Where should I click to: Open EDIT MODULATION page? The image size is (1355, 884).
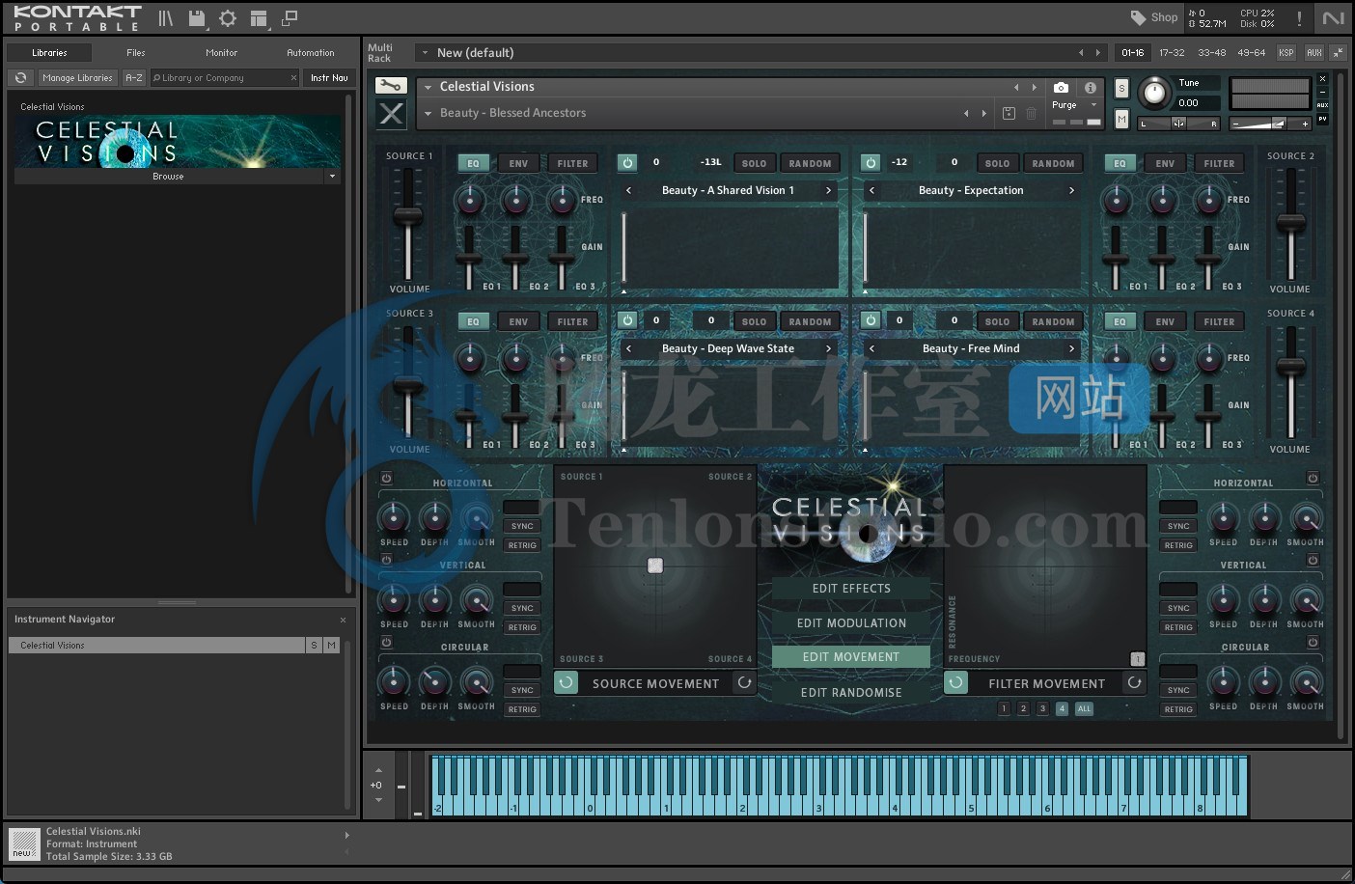coord(851,622)
